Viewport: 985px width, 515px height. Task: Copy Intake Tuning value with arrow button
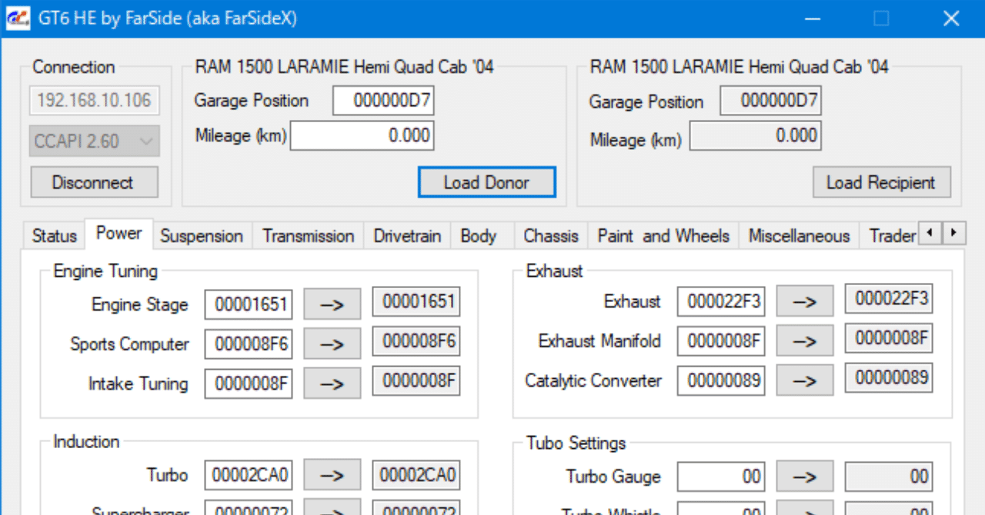click(x=332, y=384)
